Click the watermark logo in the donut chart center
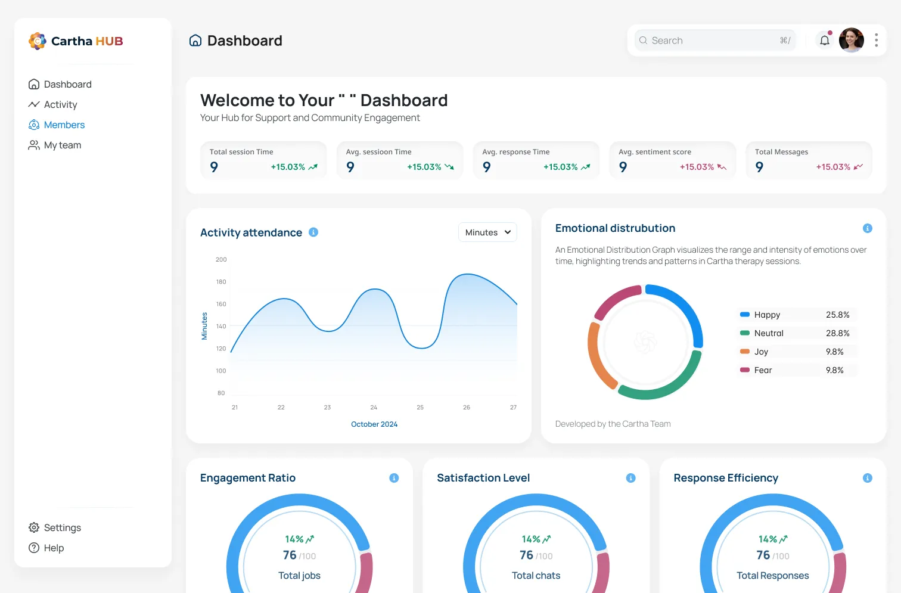The height and width of the screenshot is (593, 901). pos(645,342)
